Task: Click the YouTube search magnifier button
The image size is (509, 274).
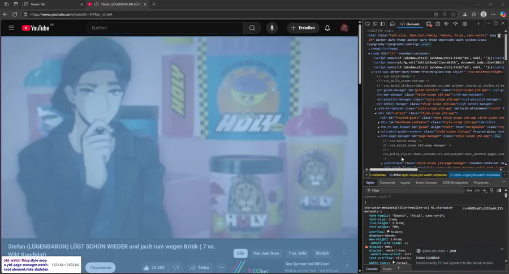Action: pos(252,28)
